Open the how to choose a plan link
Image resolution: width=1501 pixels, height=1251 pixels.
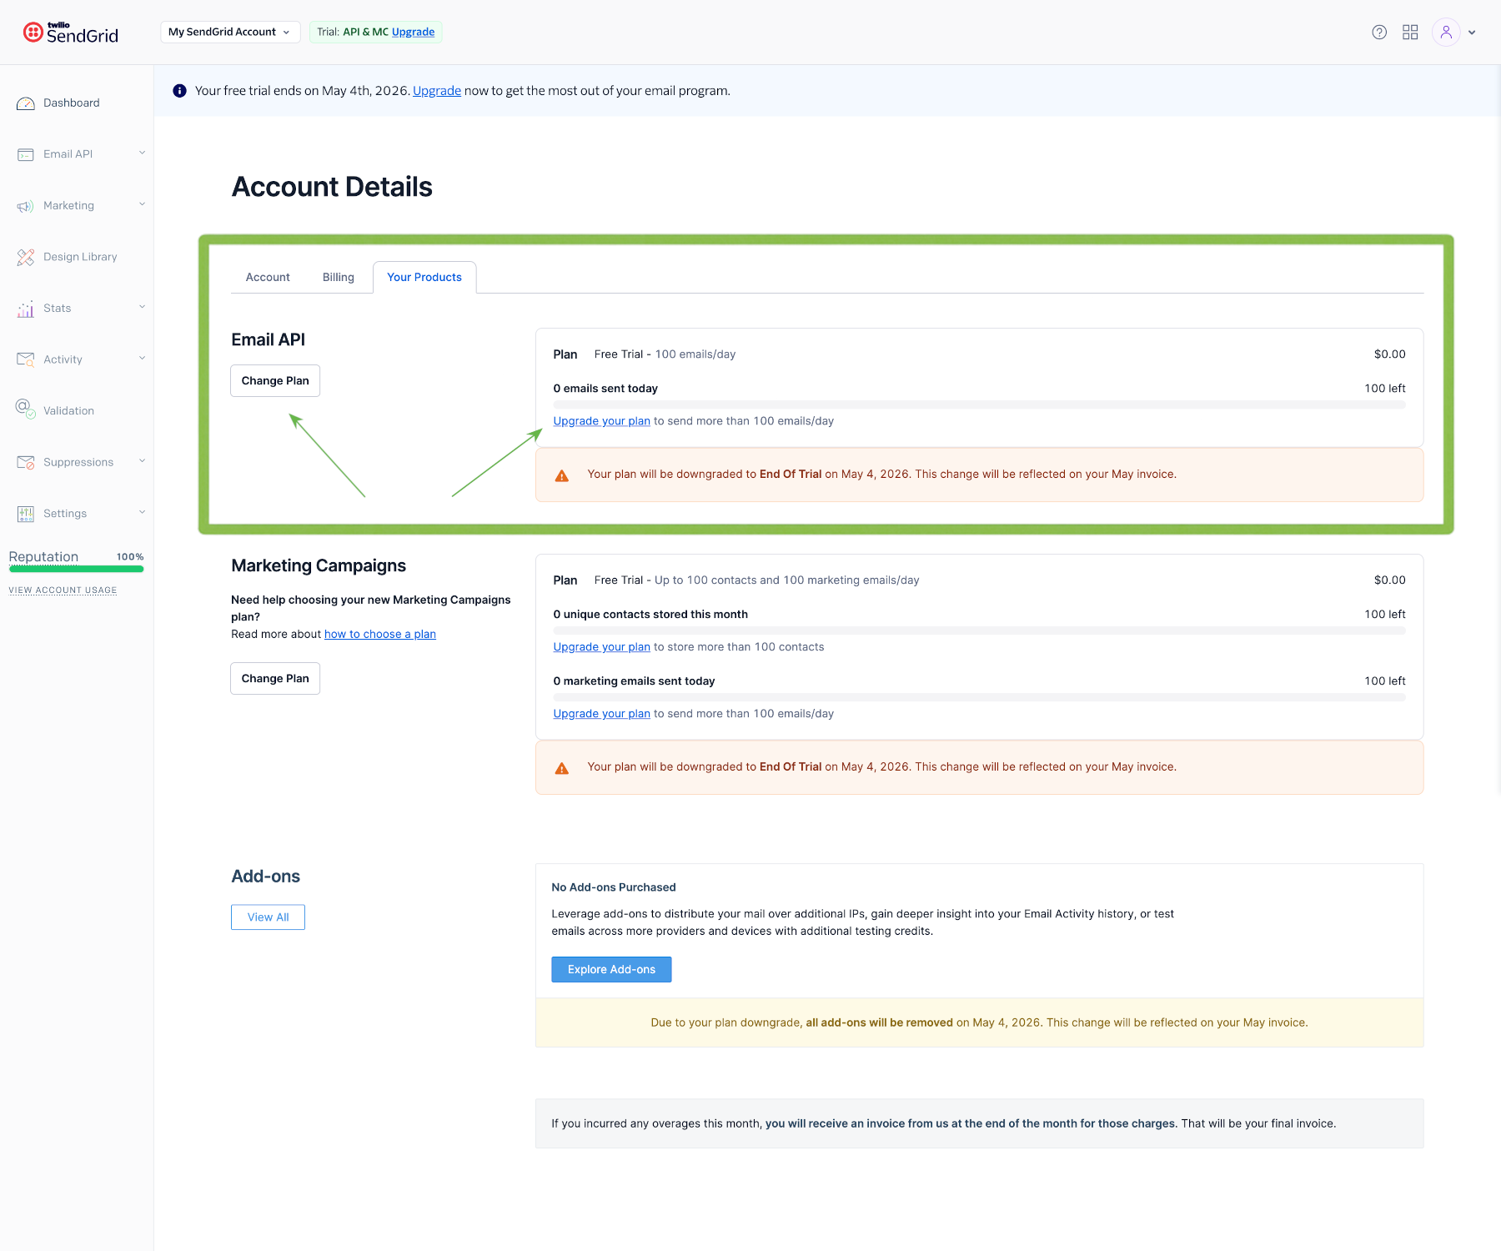[380, 634]
